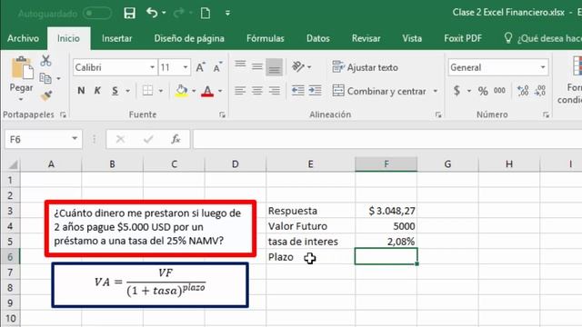Click the Increase font size icon
Screen dimensions: 582x327
coord(200,67)
